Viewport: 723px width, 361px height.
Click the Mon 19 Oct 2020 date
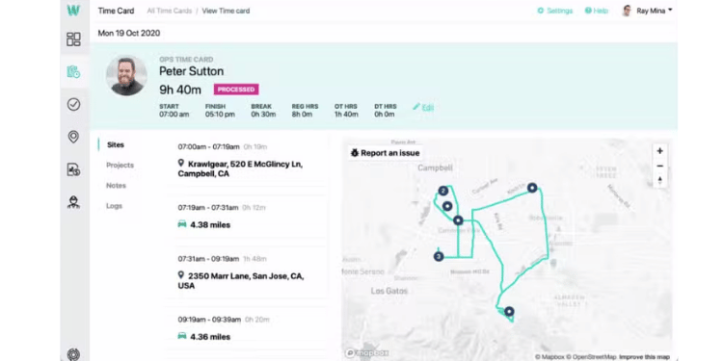click(129, 33)
